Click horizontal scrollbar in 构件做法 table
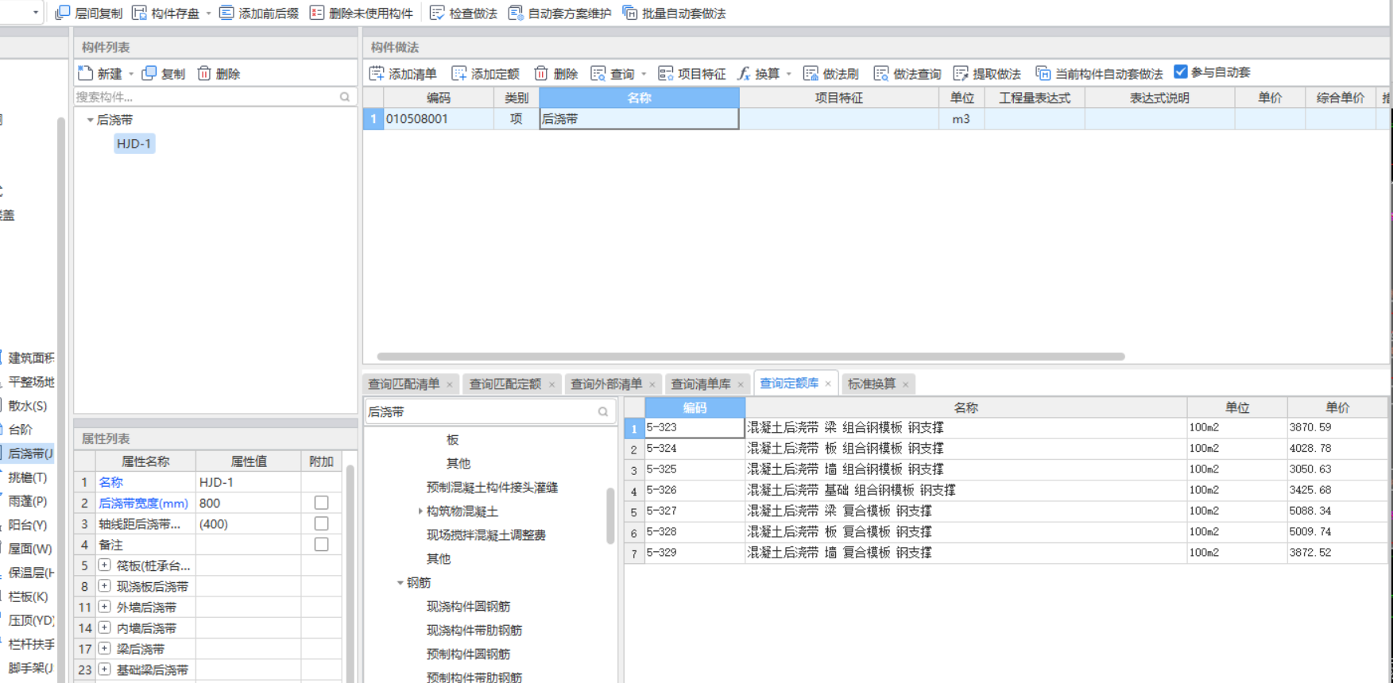The image size is (1393, 683). click(x=750, y=357)
